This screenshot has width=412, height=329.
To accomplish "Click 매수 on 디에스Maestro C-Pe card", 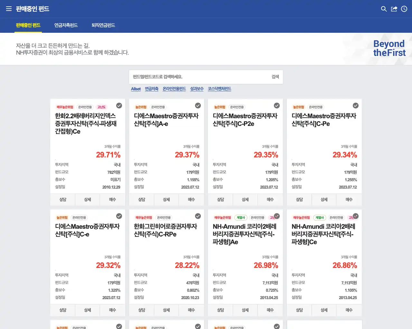I will tap(349, 200).
